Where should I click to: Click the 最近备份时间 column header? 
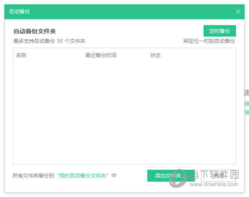[x=101, y=55]
